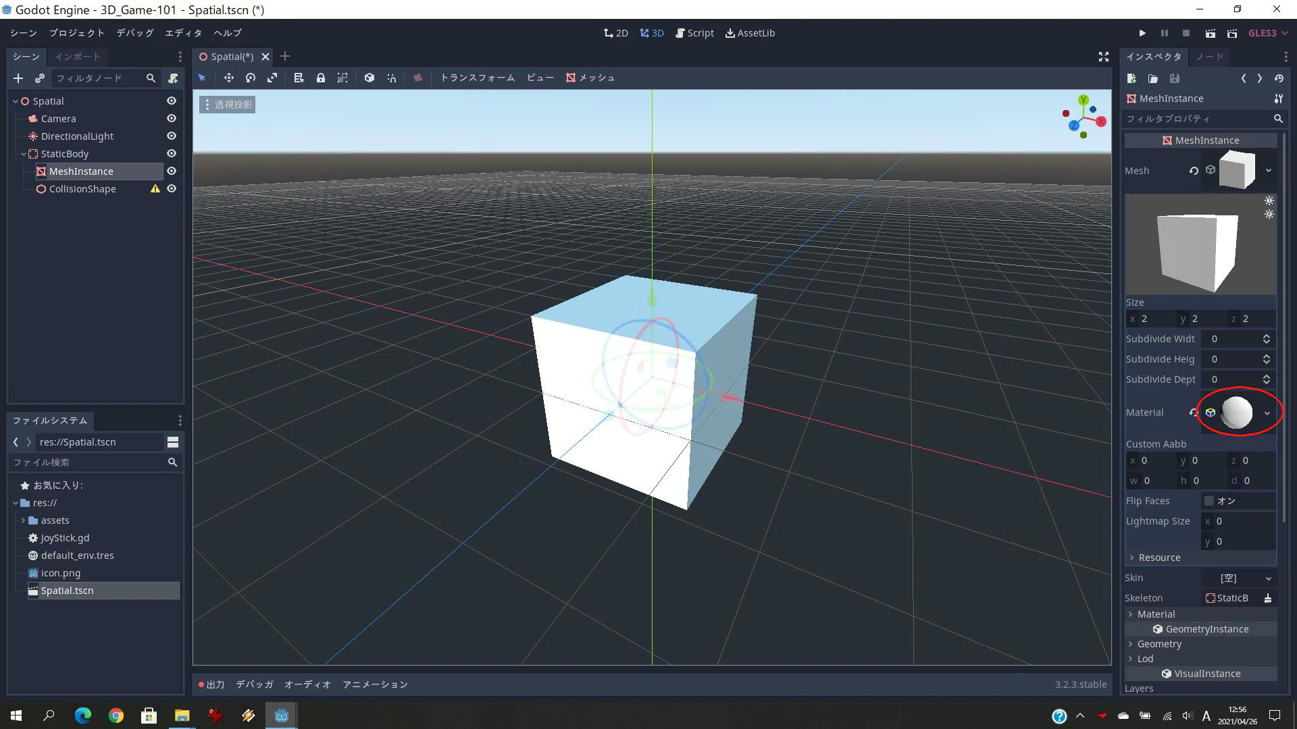Viewport: 1297px width, 729px height.
Task: Toggle second preview light in mesh preview
Action: pos(1269,214)
